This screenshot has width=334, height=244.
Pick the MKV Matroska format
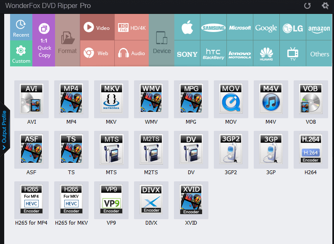111,99
